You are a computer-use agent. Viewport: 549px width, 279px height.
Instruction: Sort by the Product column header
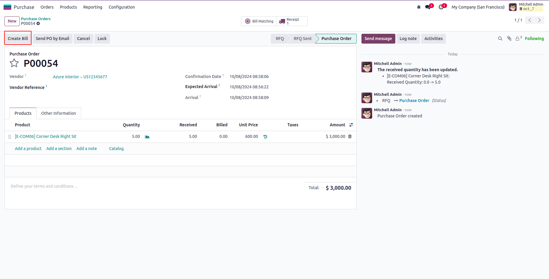click(23, 125)
